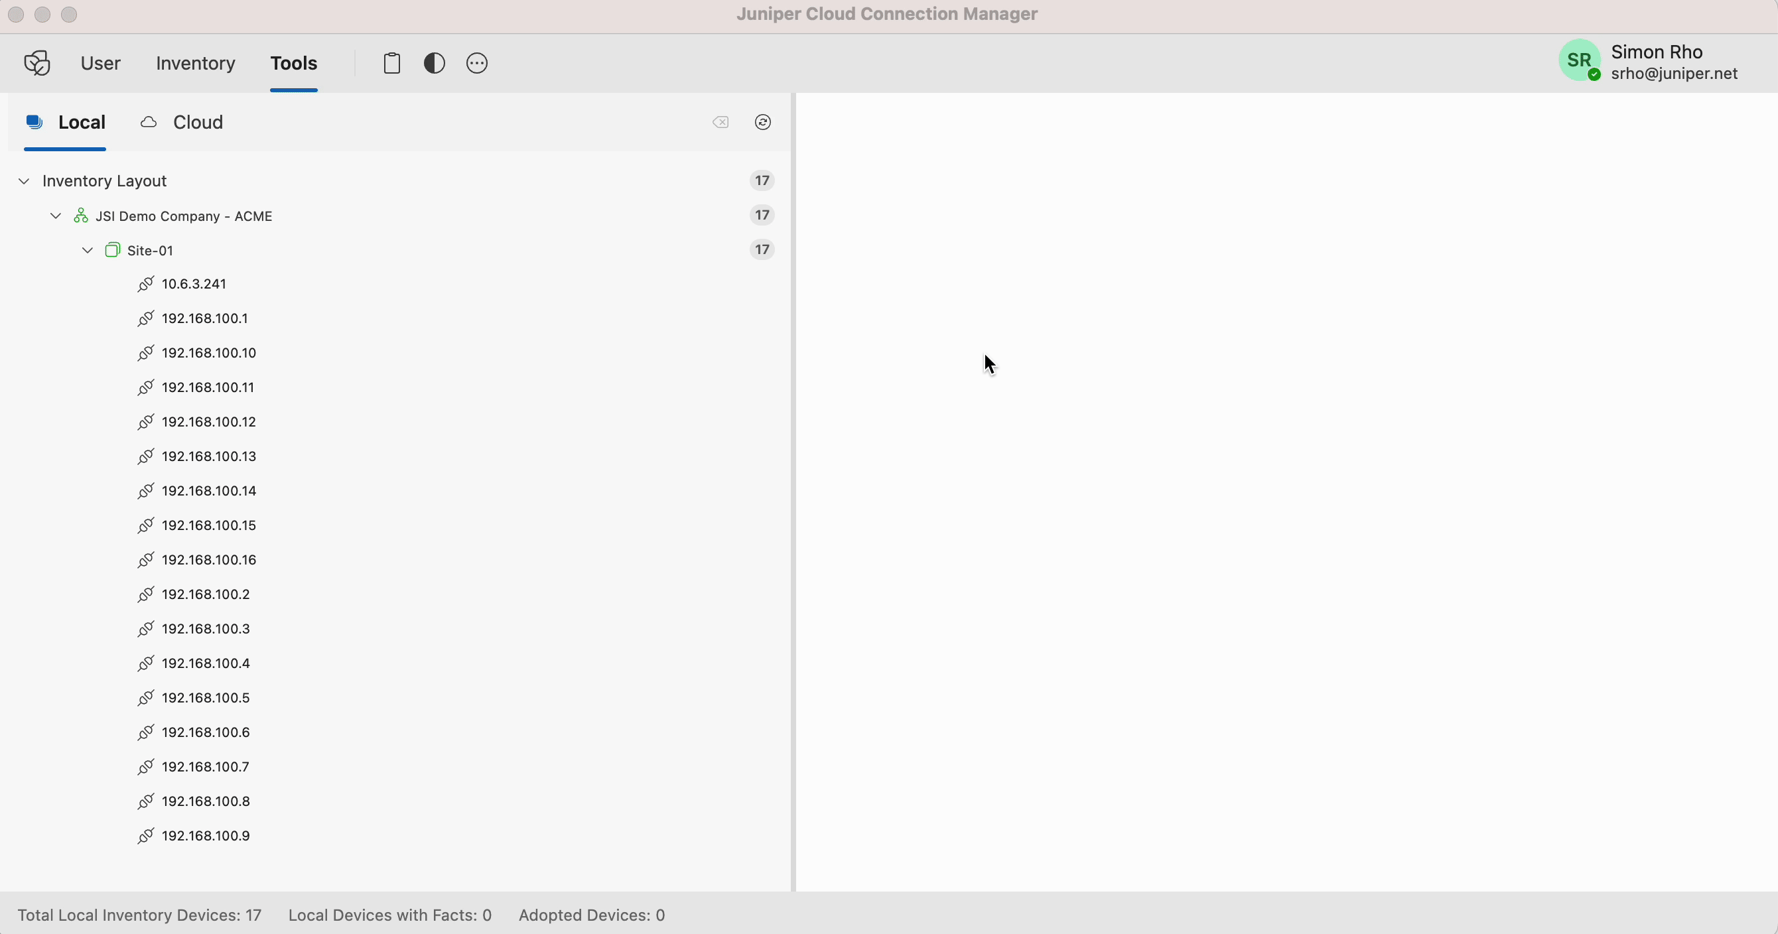Click the settings/gear icon near Local tab
Viewport: 1778px width, 934px height.
click(x=762, y=121)
